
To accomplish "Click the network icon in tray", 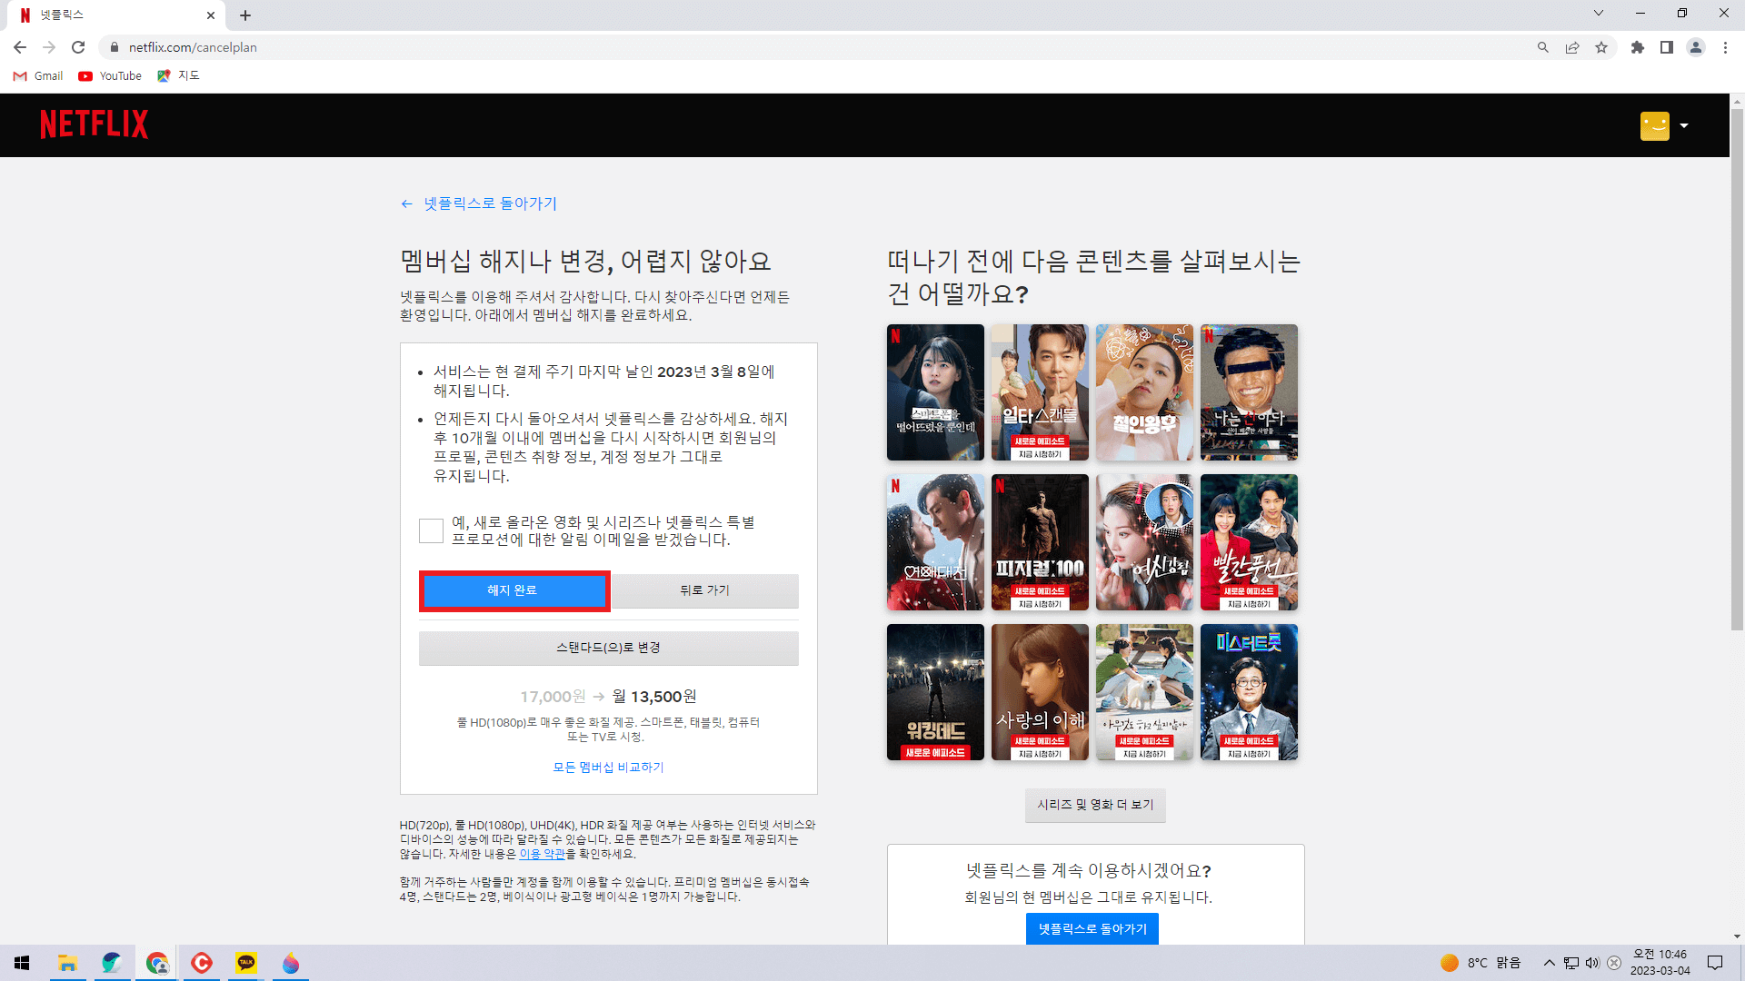I will coord(1571,963).
